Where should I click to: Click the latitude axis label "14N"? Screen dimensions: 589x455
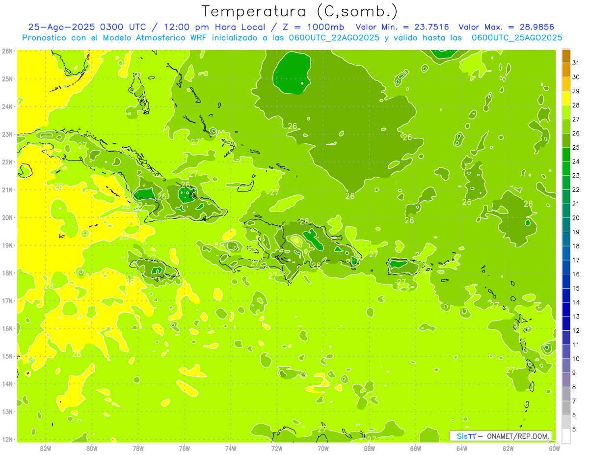tap(7, 384)
